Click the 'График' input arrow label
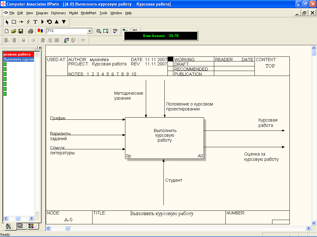Image resolution: width=317 pixels, height=237 pixels. point(58,118)
